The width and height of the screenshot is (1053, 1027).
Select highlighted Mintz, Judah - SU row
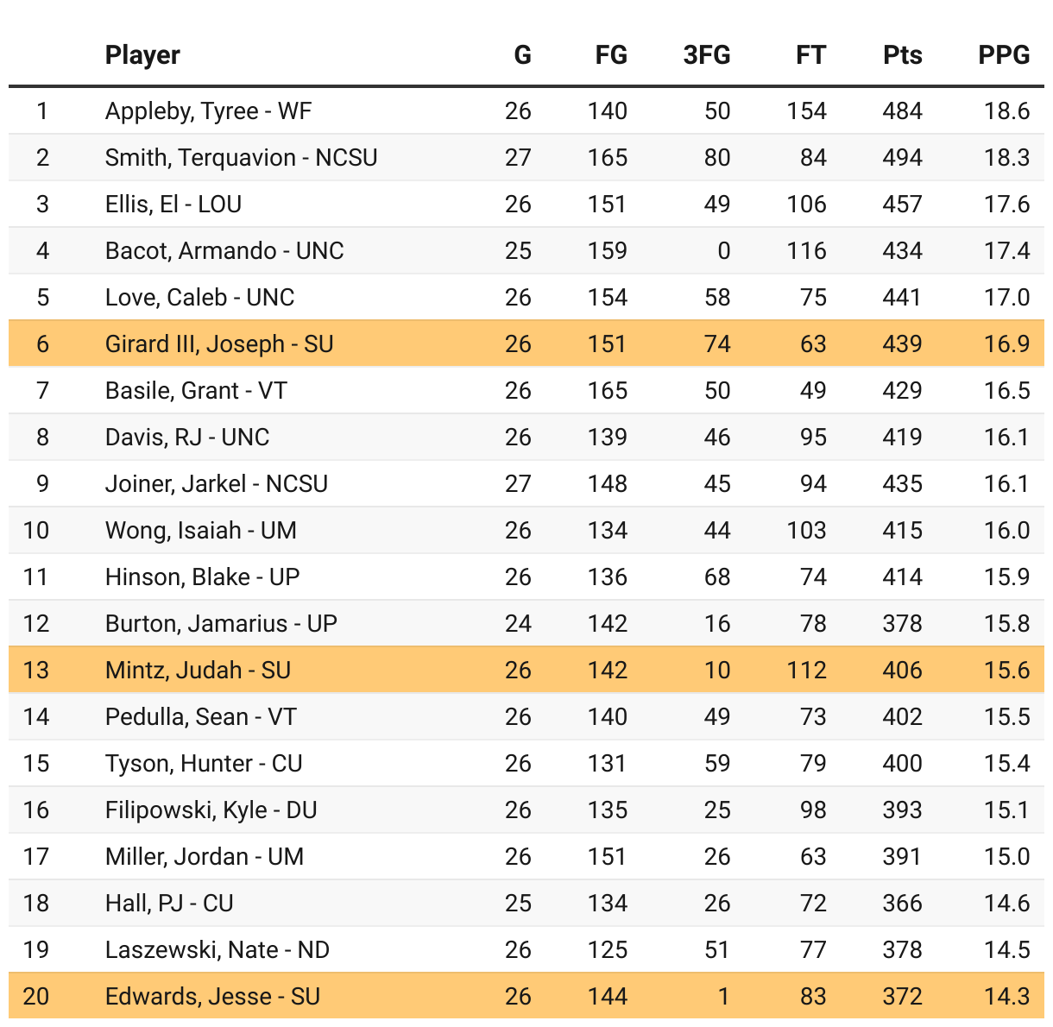[198, 671]
